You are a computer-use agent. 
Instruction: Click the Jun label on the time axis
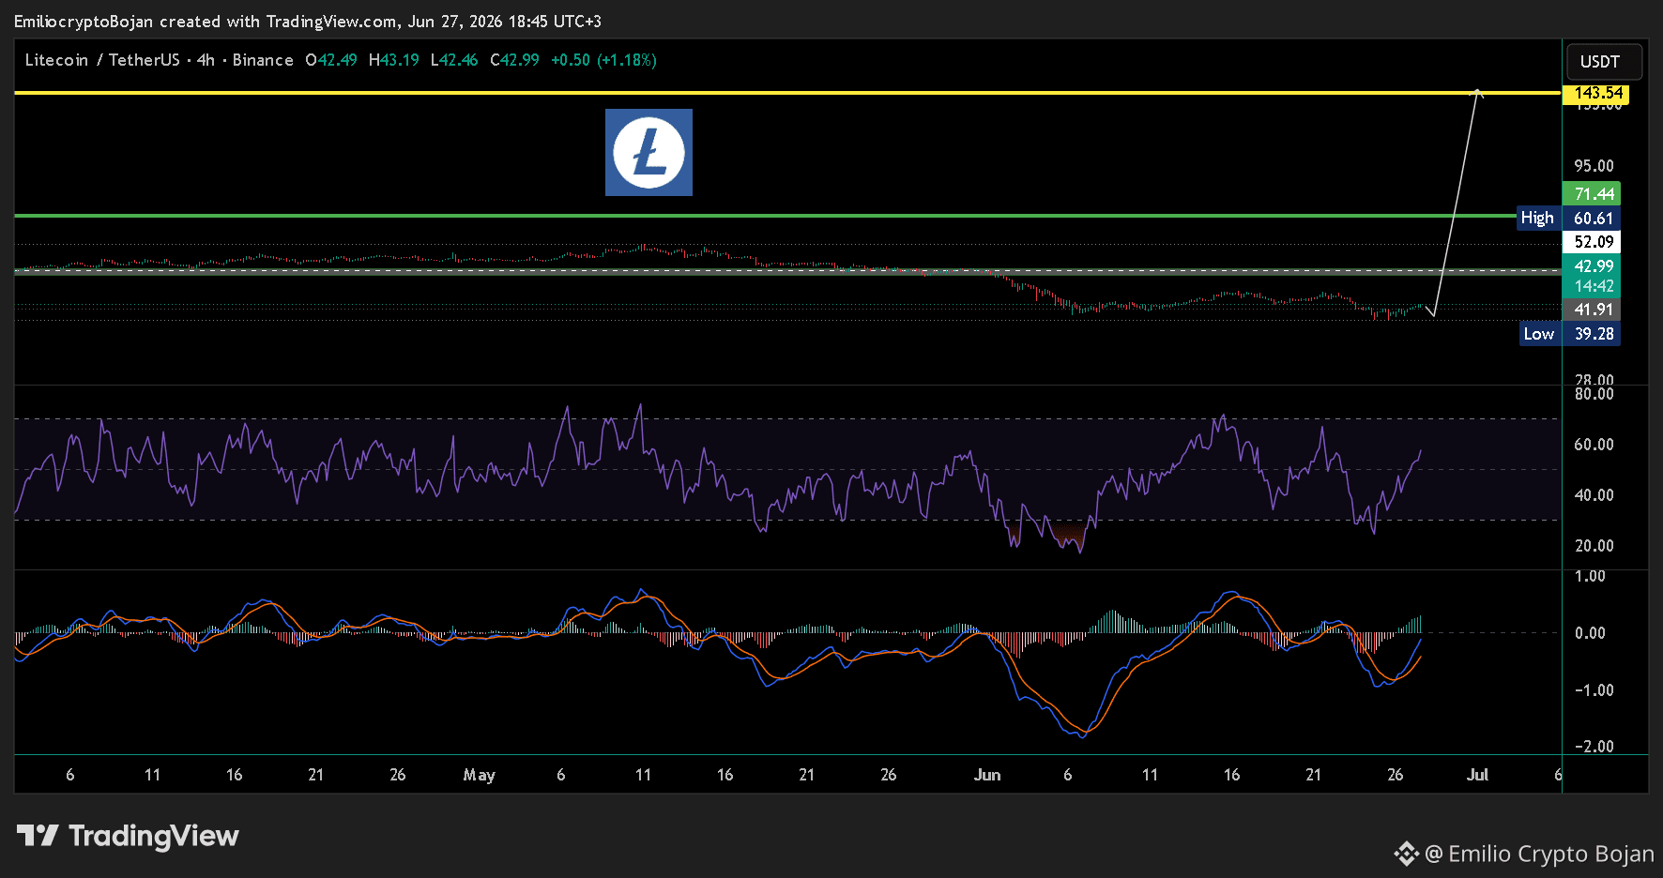point(987,775)
